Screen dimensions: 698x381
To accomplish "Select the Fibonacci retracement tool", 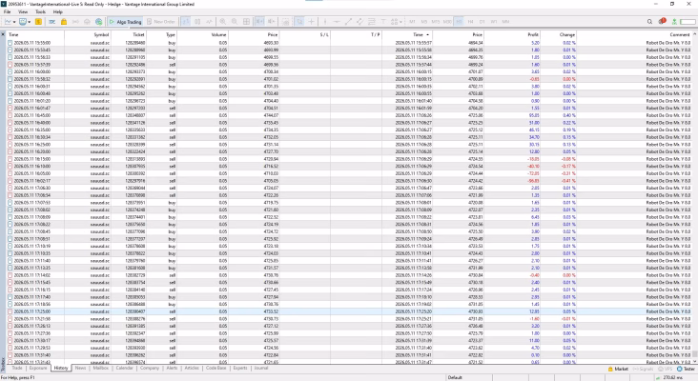I will (x=371, y=21).
